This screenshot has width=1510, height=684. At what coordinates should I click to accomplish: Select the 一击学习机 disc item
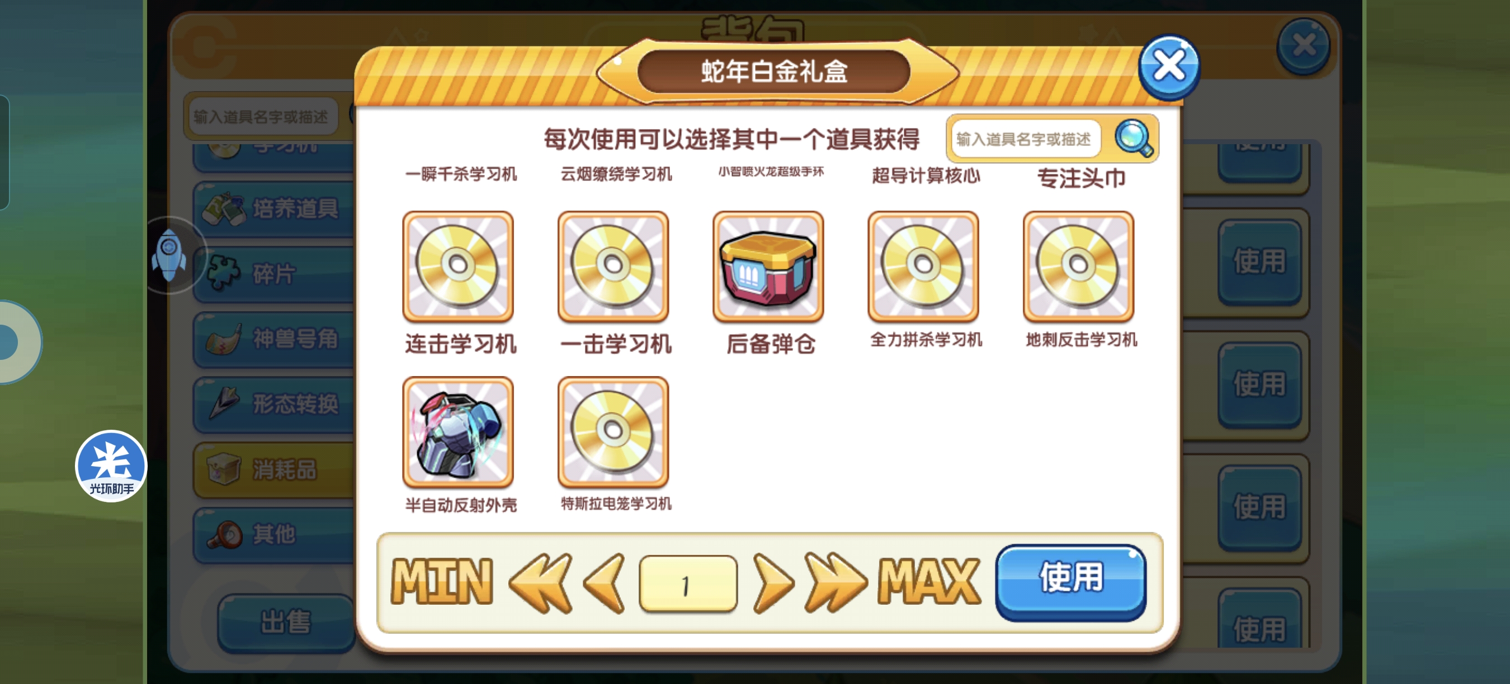613,267
